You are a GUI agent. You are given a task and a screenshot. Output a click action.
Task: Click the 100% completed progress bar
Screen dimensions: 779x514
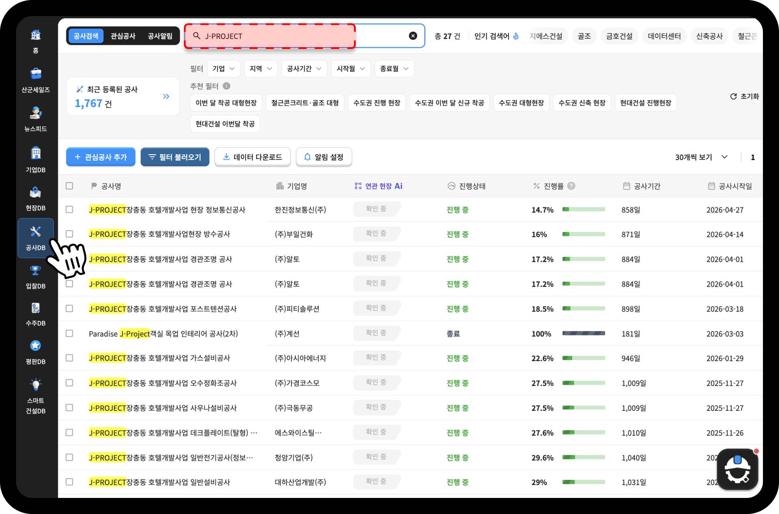584,333
